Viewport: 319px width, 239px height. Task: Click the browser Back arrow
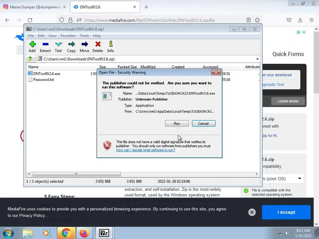7,20
